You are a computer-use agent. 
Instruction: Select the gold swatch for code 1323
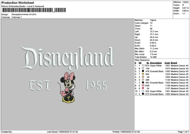pos(143,74)
